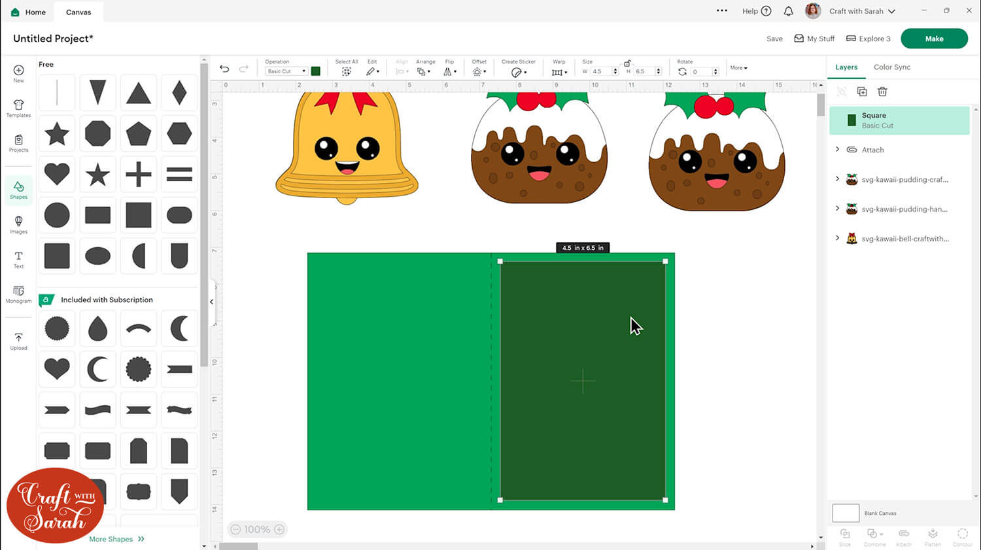
Task: Switch to the Home tab
Action: (29, 12)
